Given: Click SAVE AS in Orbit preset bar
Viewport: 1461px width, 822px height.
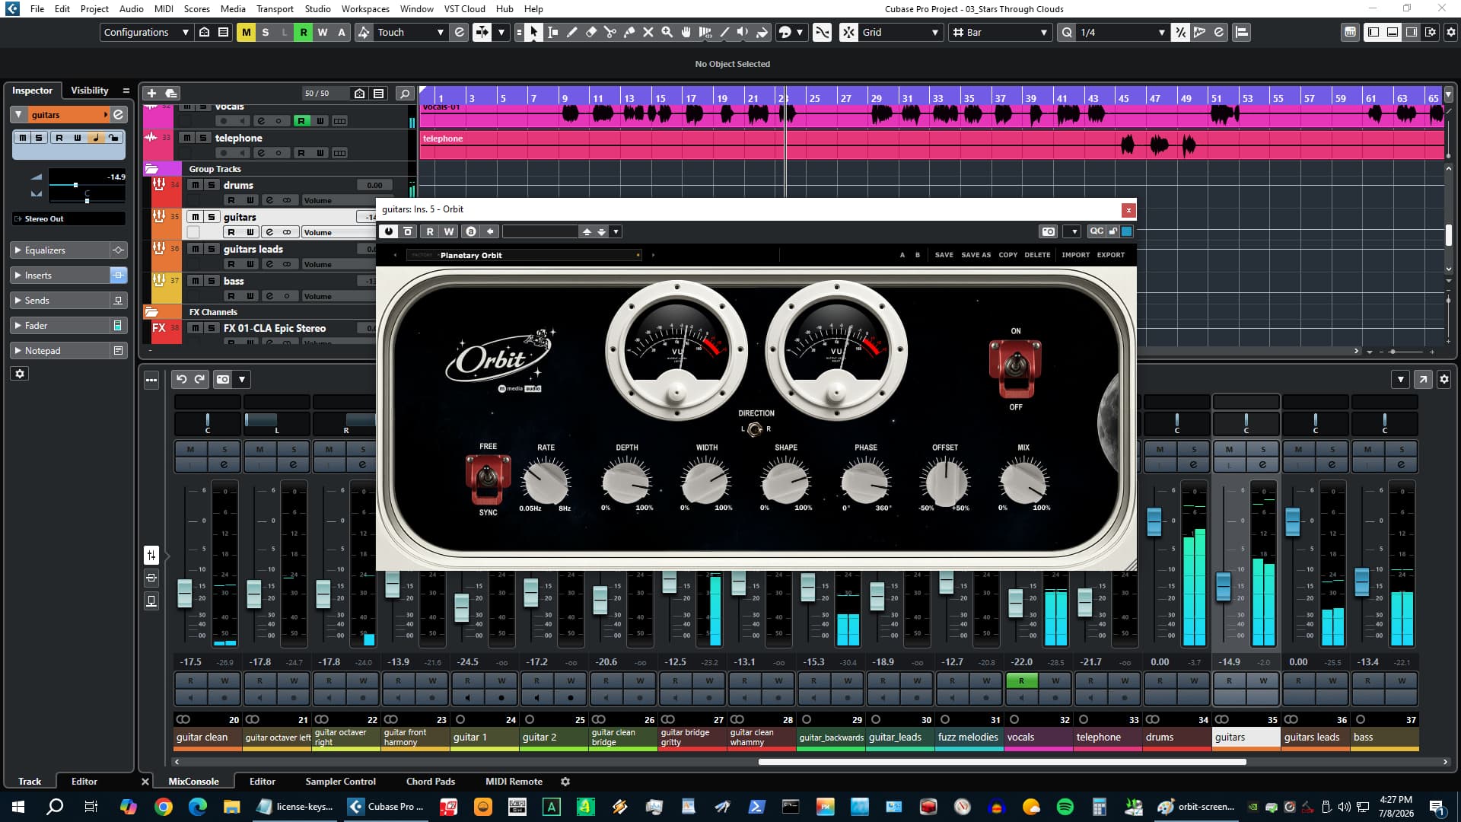Looking at the screenshot, I should click(x=976, y=255).
